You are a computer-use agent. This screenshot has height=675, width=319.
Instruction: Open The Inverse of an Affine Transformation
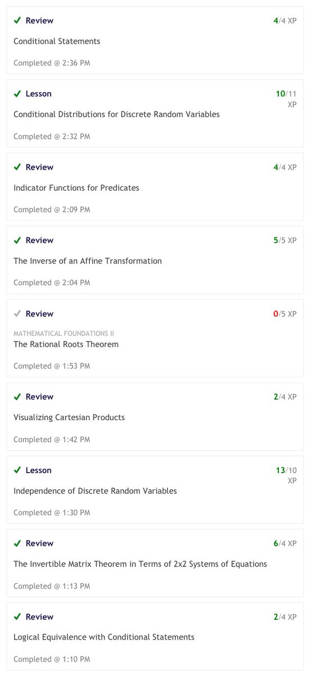coord(88,261)
